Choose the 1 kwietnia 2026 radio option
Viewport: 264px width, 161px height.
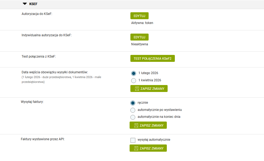[x=134, y=80]
